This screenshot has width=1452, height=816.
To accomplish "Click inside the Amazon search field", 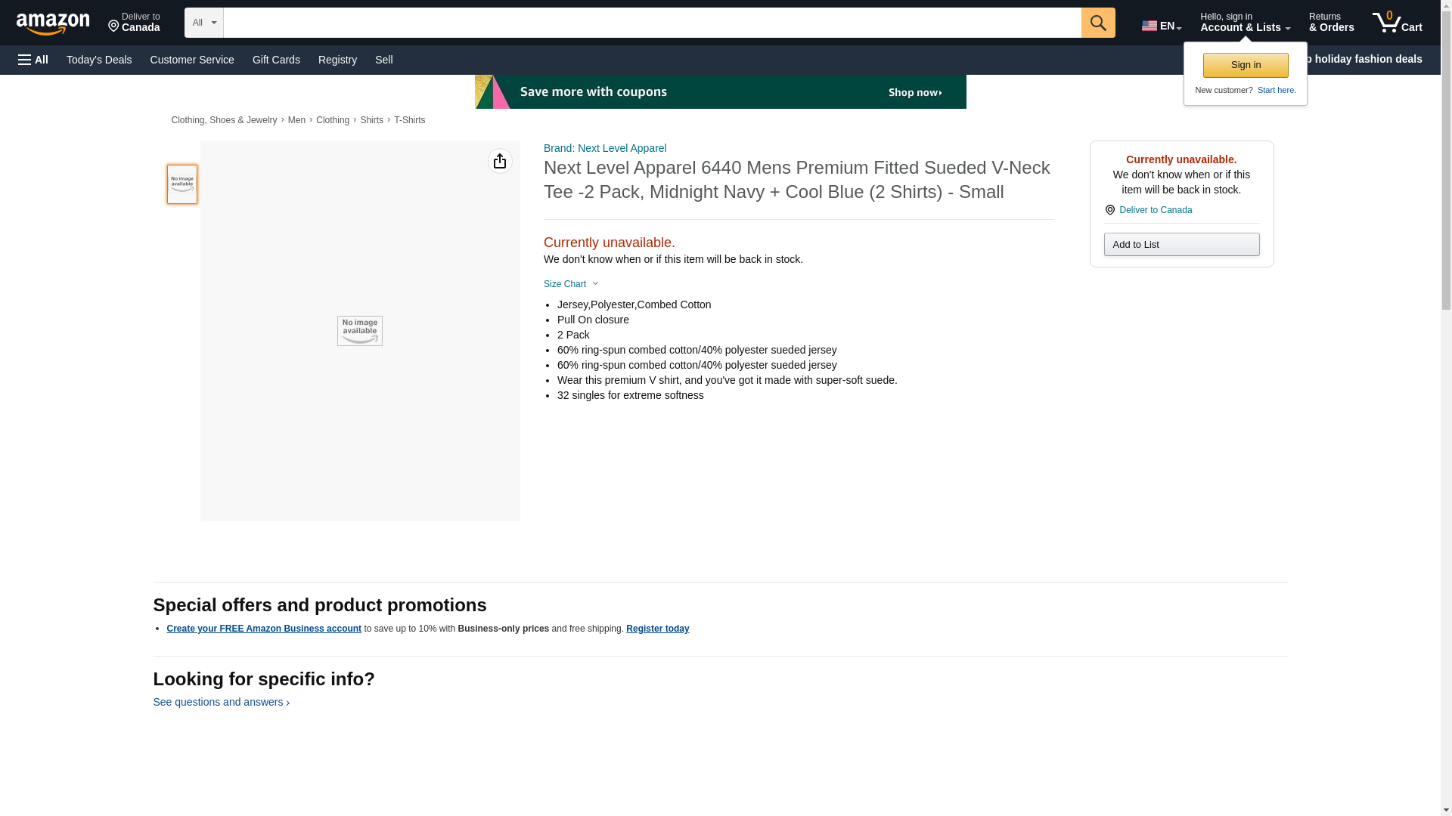I will coord(651,23).
